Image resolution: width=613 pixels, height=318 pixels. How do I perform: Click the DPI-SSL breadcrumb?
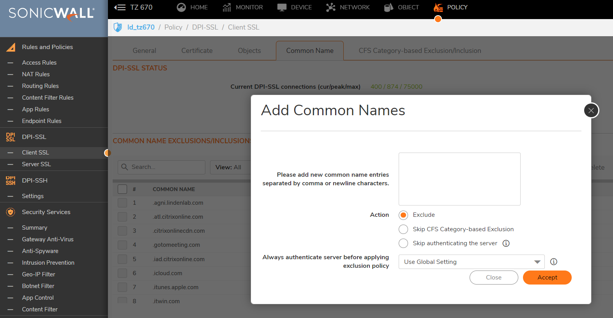[205, 27]
